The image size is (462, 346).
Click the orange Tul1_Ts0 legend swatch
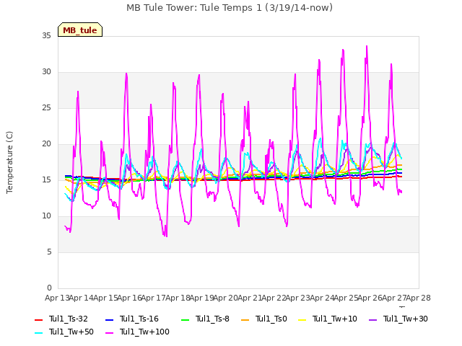(245, 320)
